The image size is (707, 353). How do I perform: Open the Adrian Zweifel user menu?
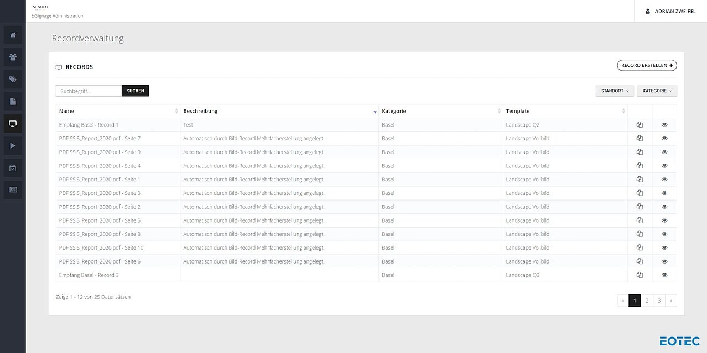pyautogui.click(x=670, y=11)
